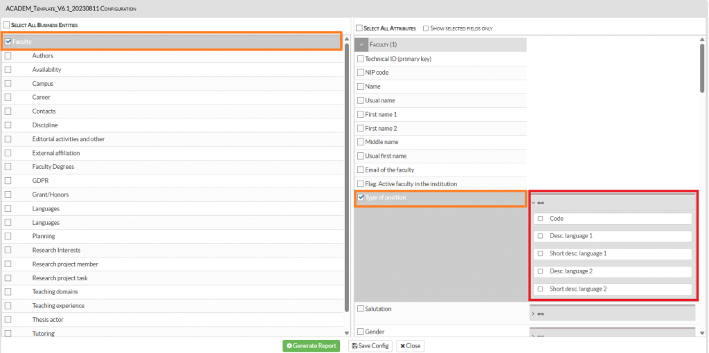The height and width of the screenshot is (353, 709).
Task: Select the Desc. language 1 checkbox
Action: 540,236
